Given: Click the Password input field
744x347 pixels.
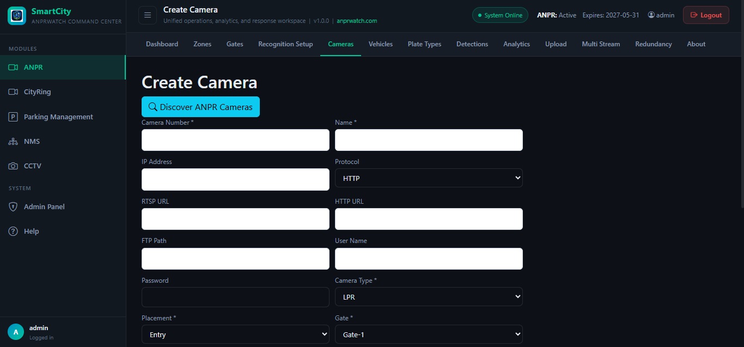Looking at the screenshot, I should [x=235, y=297].
